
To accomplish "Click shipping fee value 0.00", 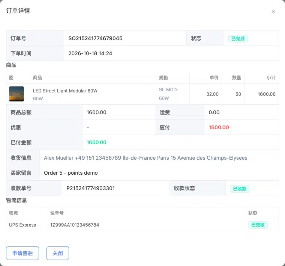I will [x=214, y=112].
